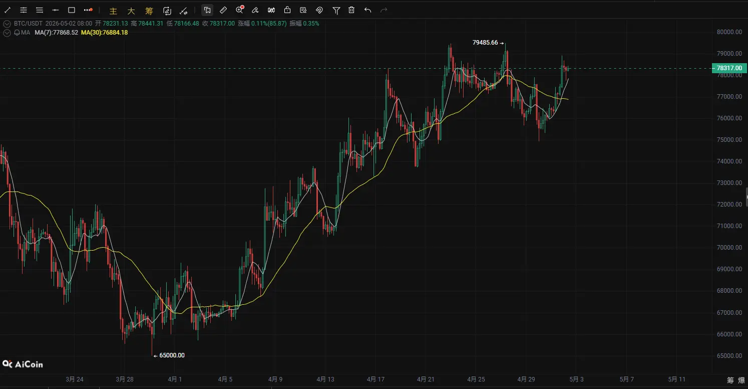Toggle the magnet snap icon

(x=319, y=10)
